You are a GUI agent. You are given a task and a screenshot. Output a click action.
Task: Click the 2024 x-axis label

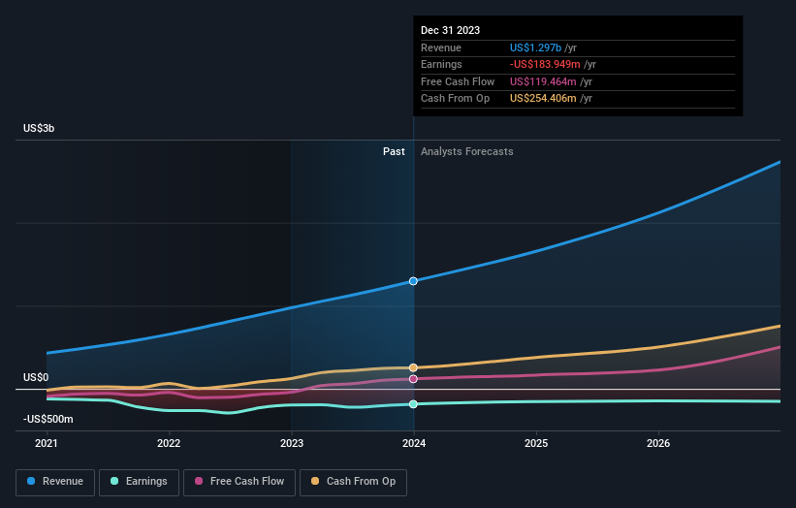click(x=414, y=444)
